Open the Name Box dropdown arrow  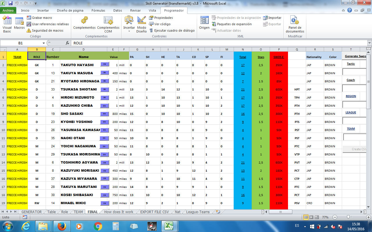point(44,43)
